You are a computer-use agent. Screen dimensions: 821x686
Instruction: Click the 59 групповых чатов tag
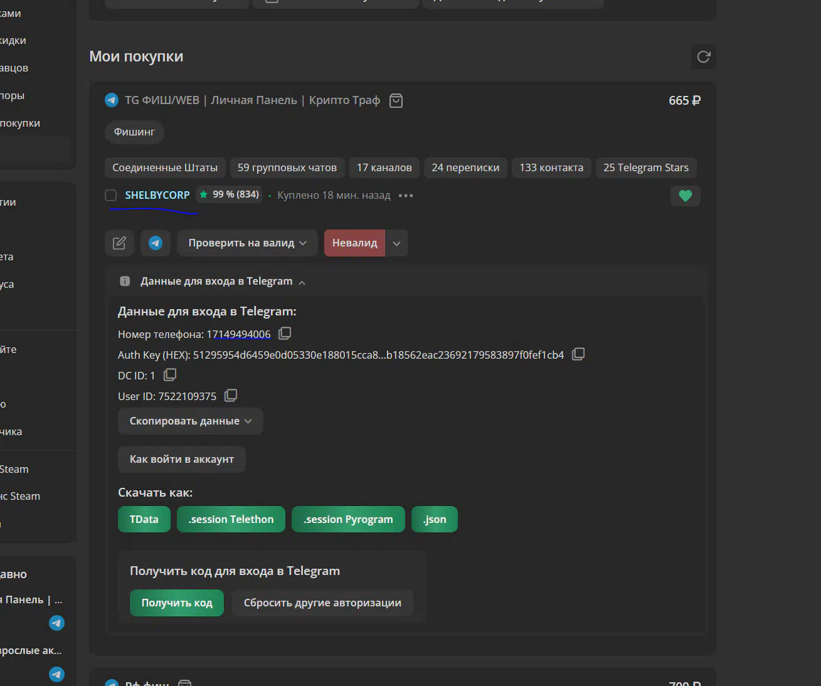[287, 167]
